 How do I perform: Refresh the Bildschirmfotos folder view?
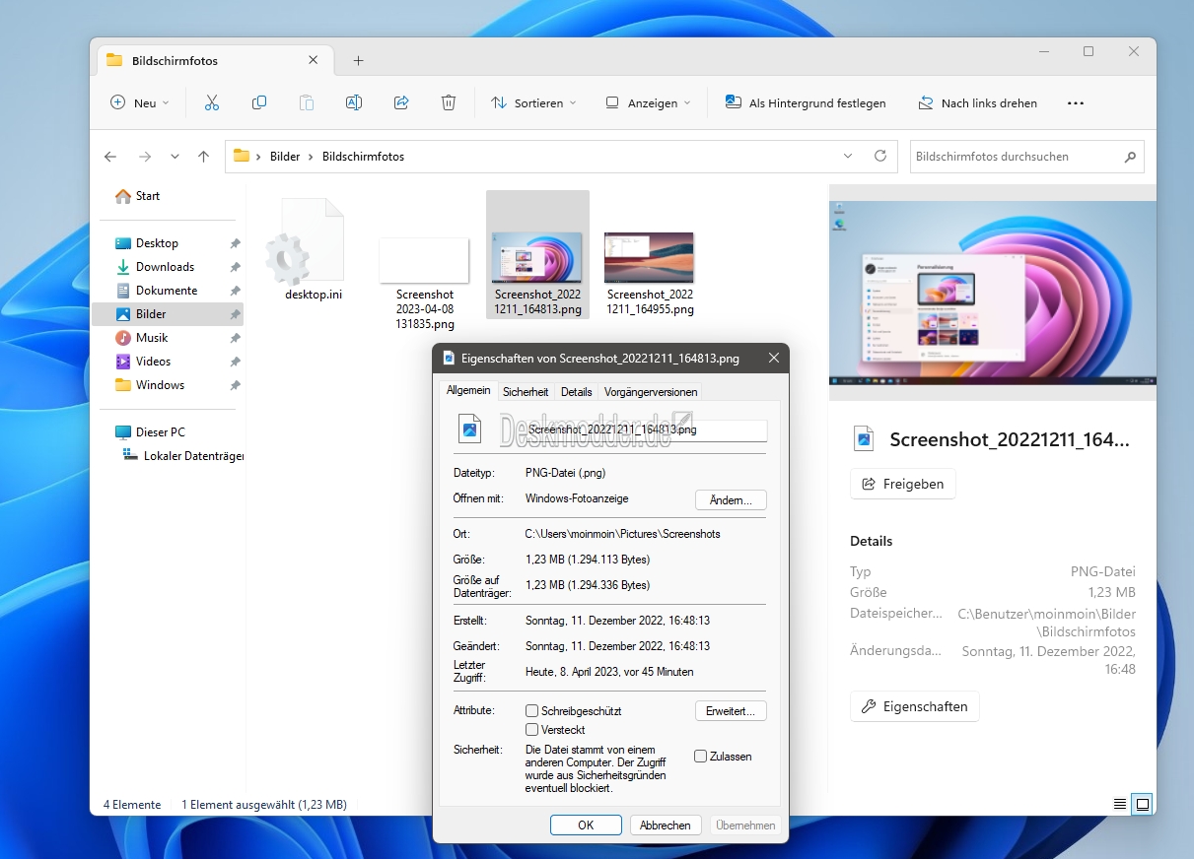[x=880, y=156]
